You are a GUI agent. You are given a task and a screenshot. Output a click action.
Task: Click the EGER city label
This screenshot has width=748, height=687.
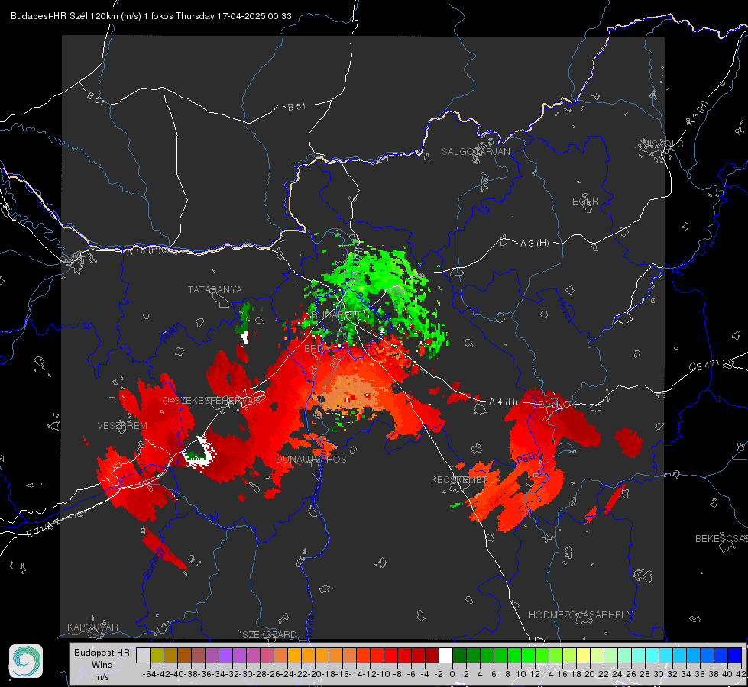tap(585, 202)
